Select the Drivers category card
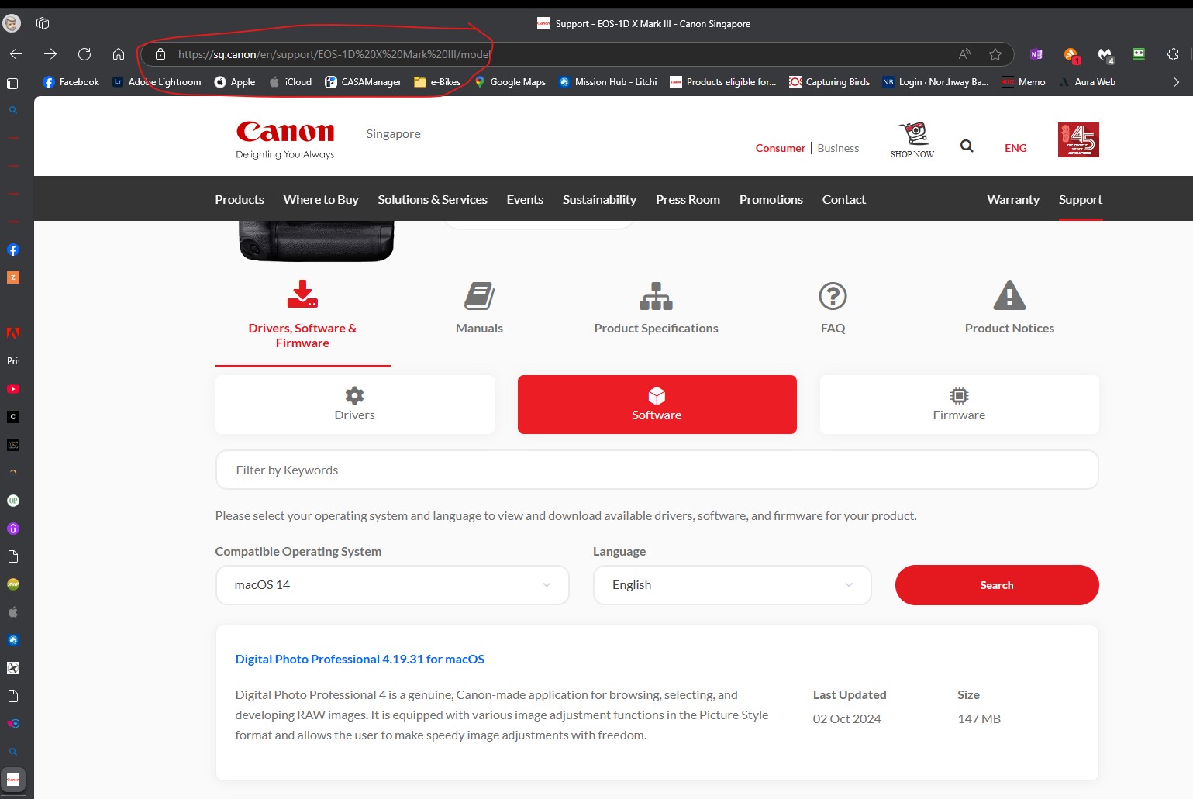The width and height of the screenshot is (1193, 799). [354, 404]
